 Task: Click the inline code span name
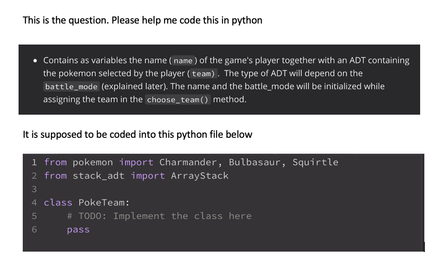[182, 61]
